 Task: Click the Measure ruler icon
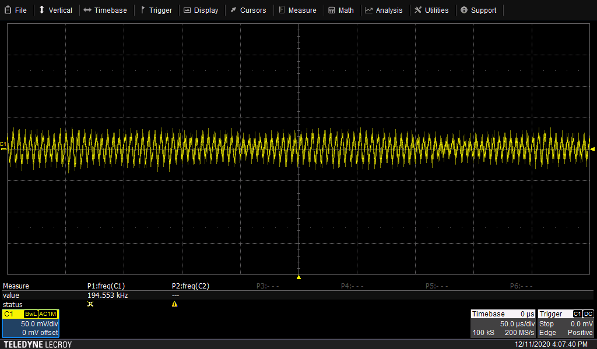coord(282,10)
